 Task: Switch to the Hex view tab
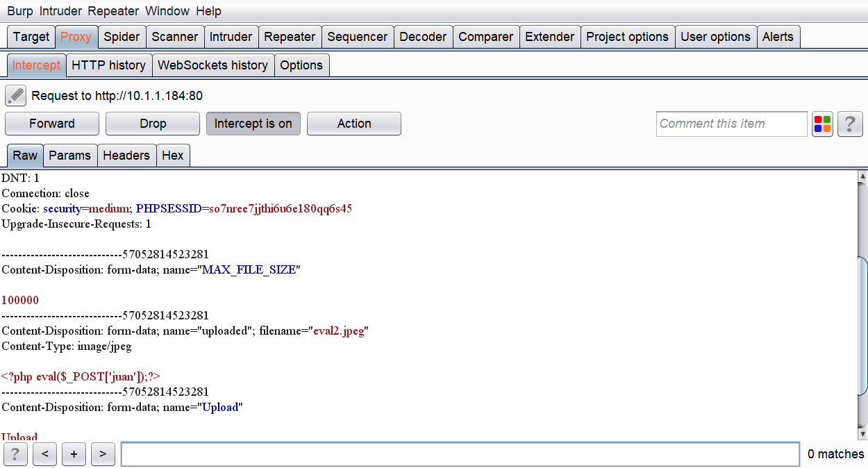(x=173, y=156)
